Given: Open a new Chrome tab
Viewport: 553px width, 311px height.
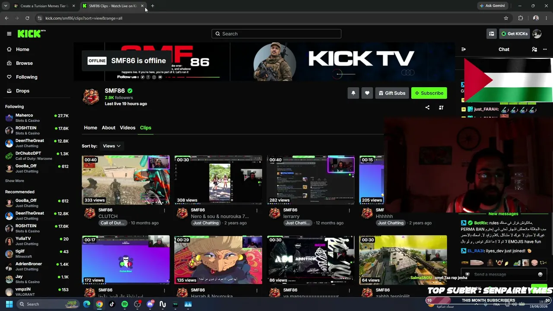Looking at the screenshot, I should point(153,6).
